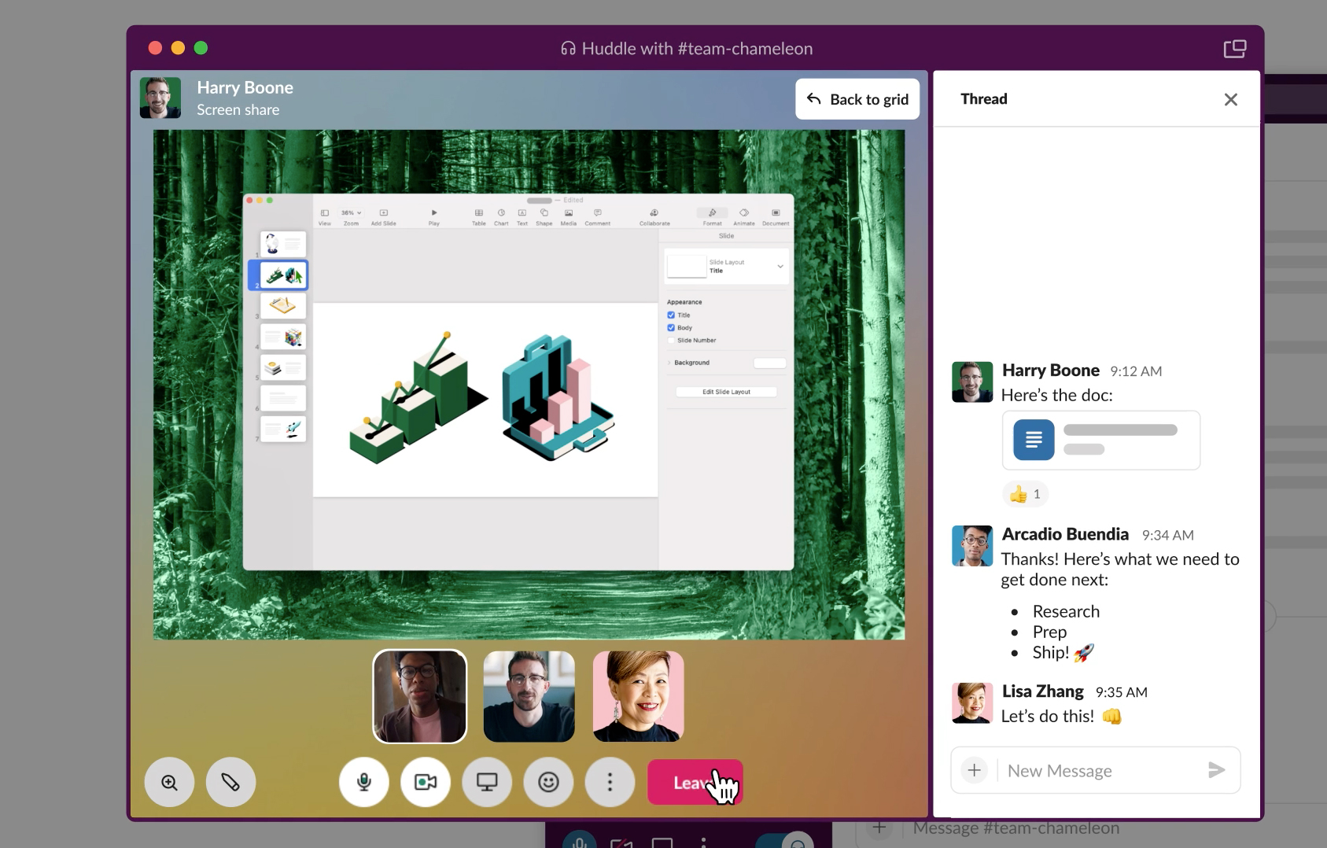Insert a chart from the Keynote toolbar
Image resolution: width=1327 pixels, height=848 pixels.
(x=500, y=213)
